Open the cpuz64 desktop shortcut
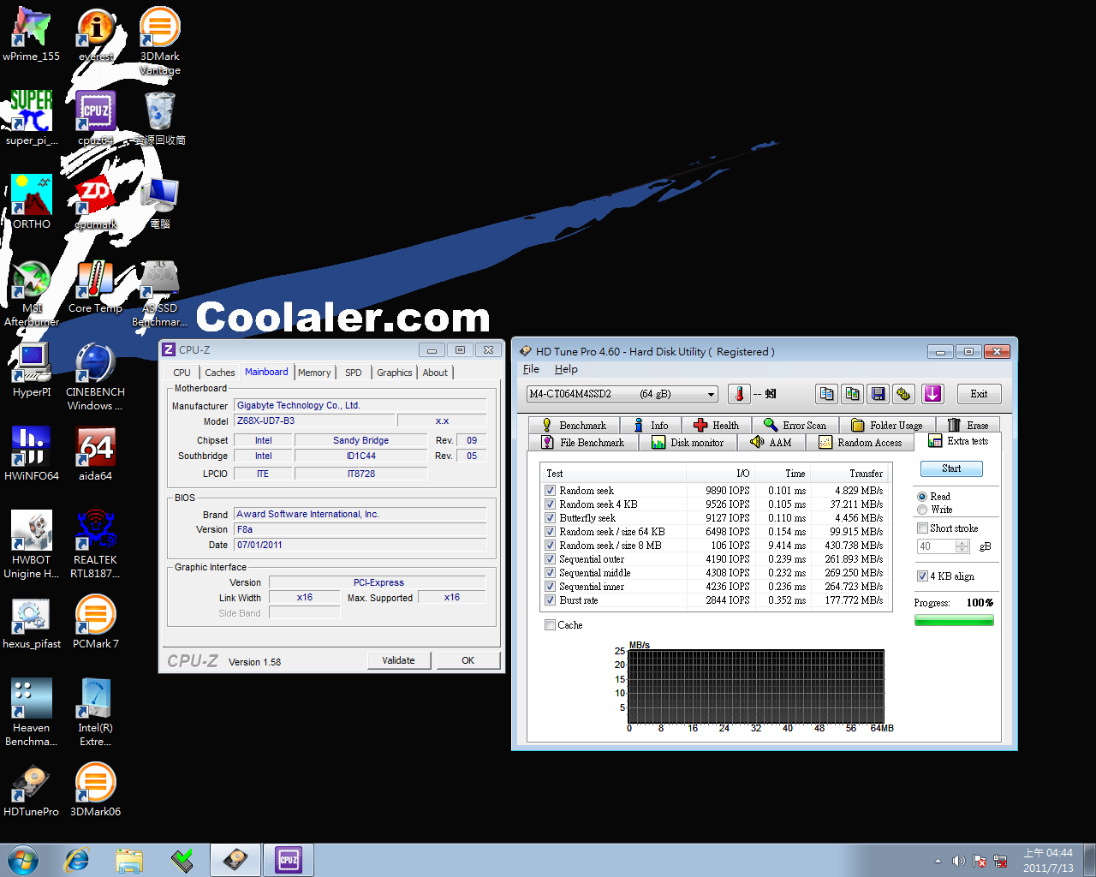This screenshot has width=1096, height=877. tap(96, 118)
